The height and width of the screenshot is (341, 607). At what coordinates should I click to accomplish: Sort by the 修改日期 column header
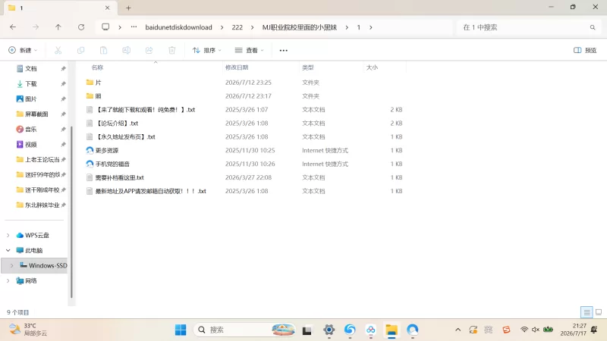(x=237, y=67)
